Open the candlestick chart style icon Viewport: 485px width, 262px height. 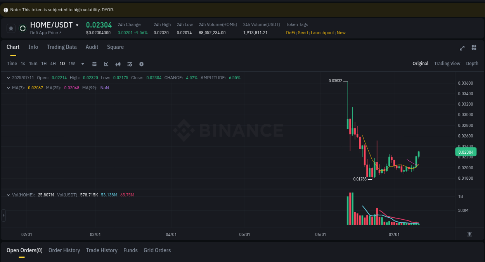118,64
